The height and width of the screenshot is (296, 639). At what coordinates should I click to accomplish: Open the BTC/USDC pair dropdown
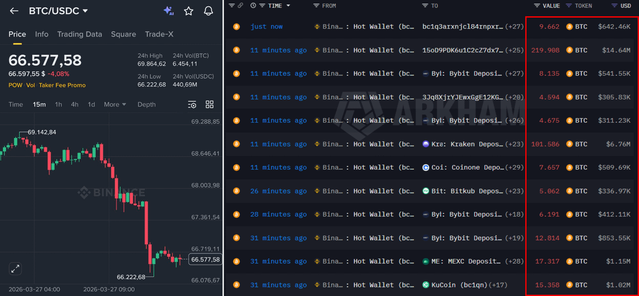(x=59, y=11)
